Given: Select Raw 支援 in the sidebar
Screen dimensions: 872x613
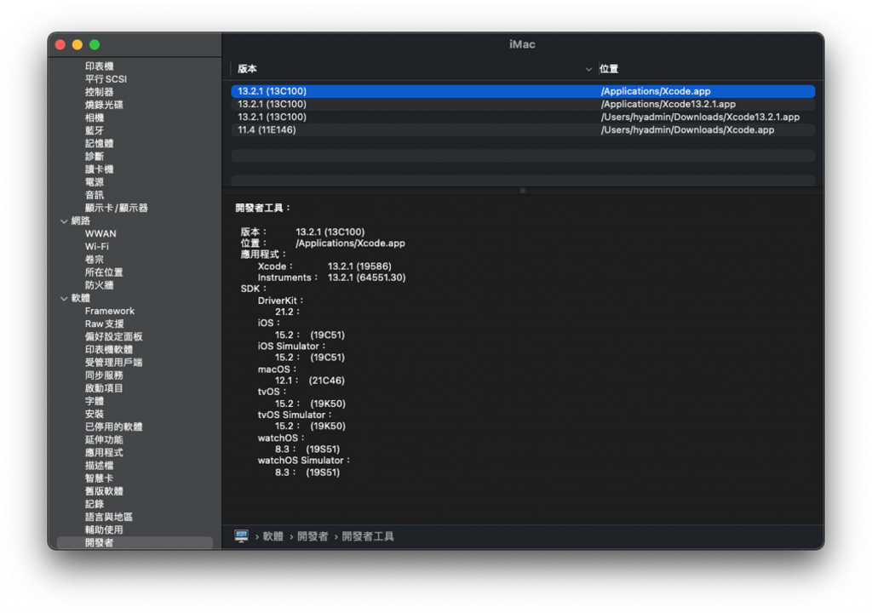Looking at the screenshot, I should (105, 324).
